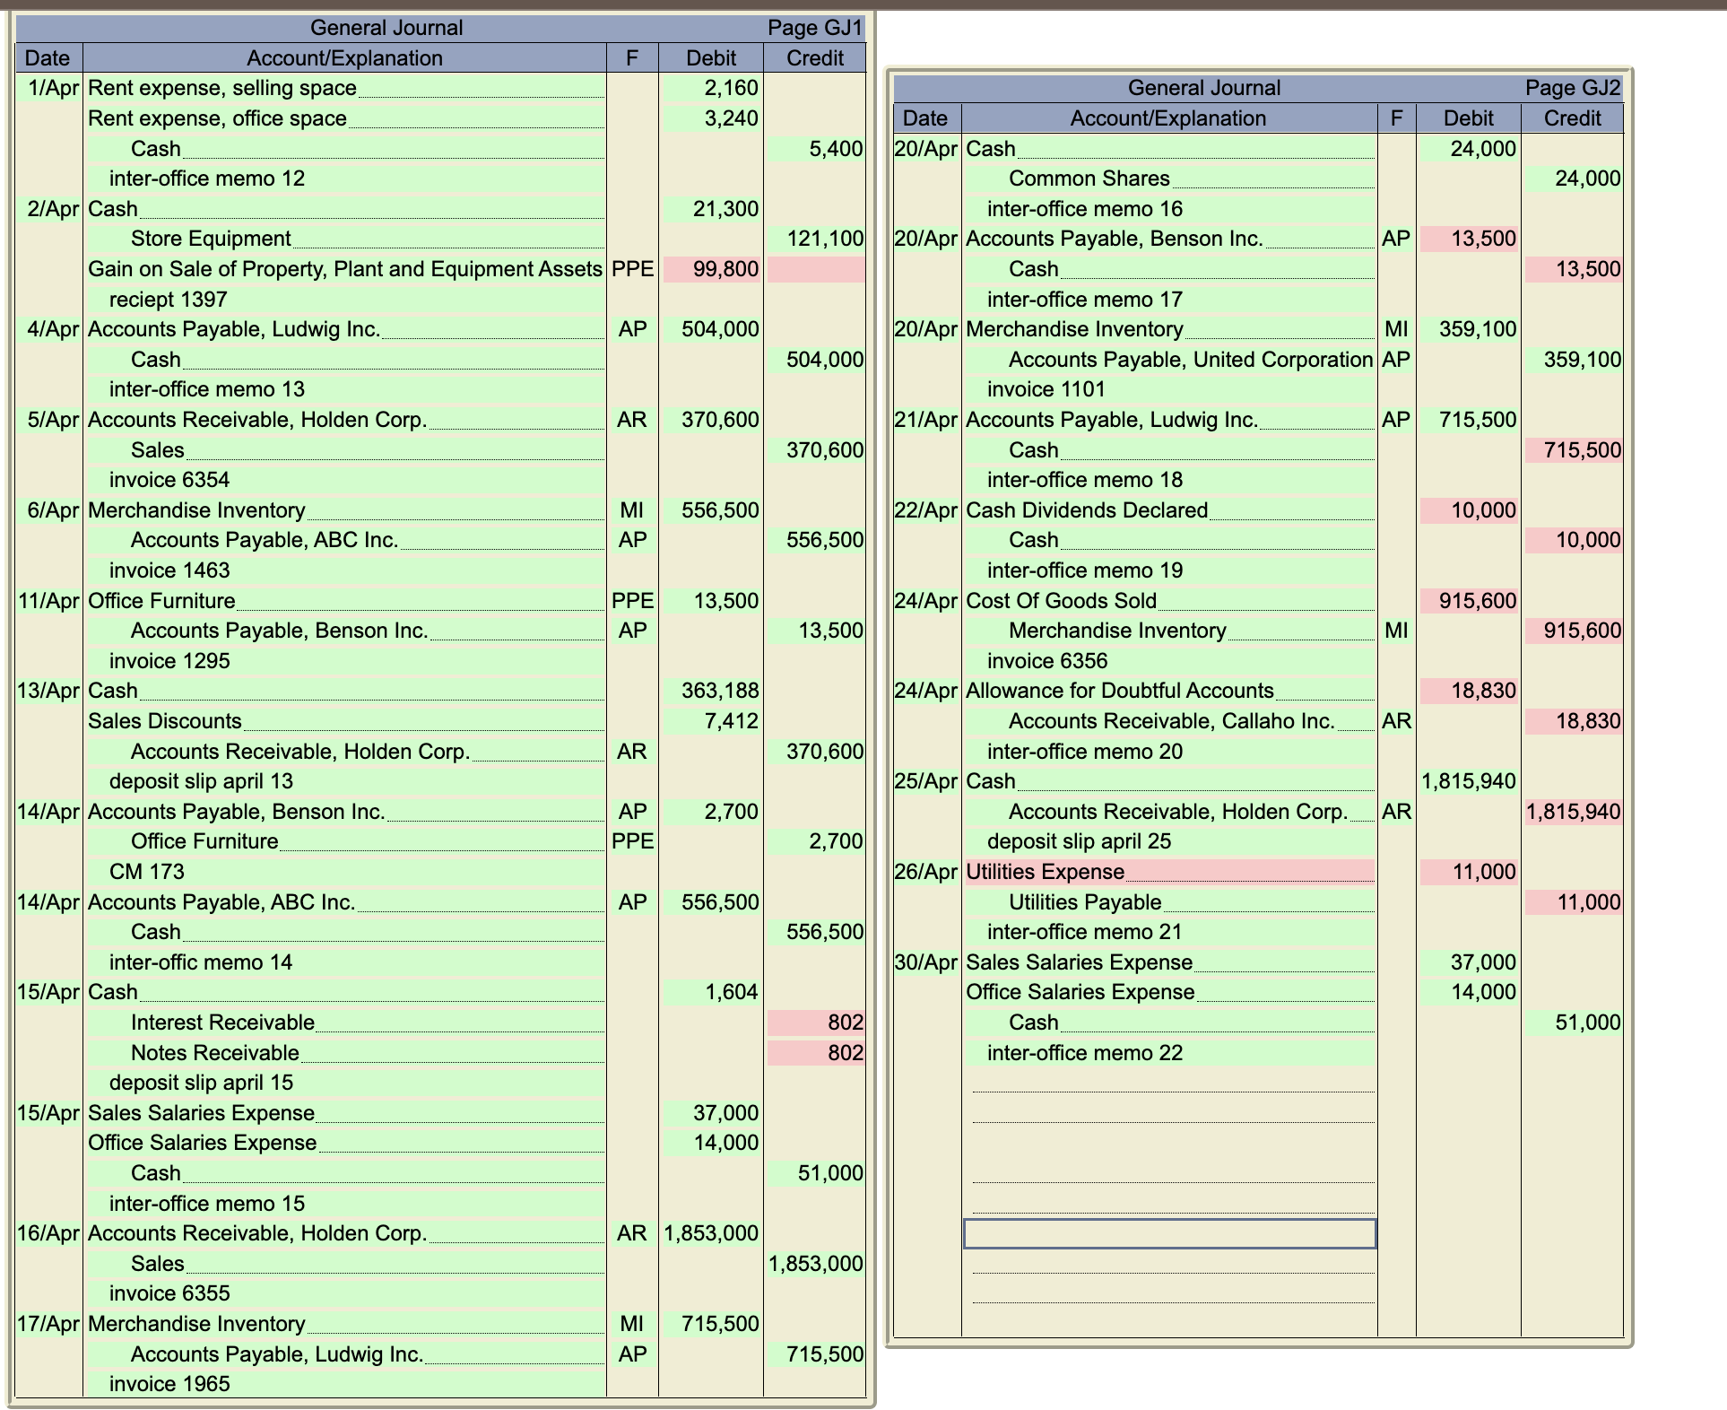This screenshot has height=1410, width=1727.
Task: Select the Date column header on GJ1
Action: pos(47,58)
